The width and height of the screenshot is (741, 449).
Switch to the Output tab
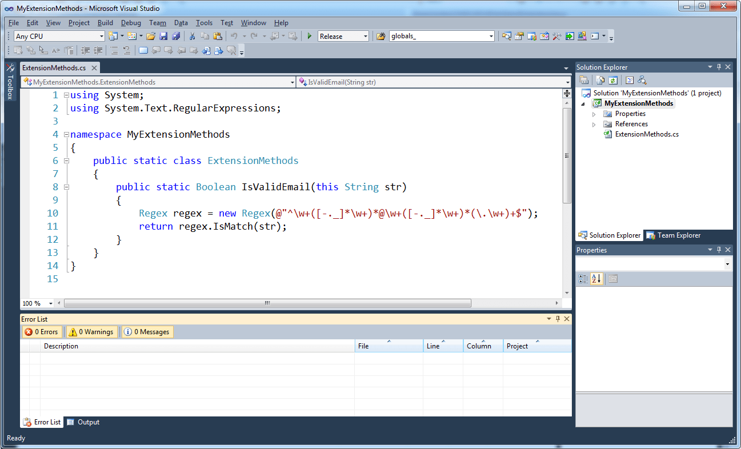[x=83, y=422]
